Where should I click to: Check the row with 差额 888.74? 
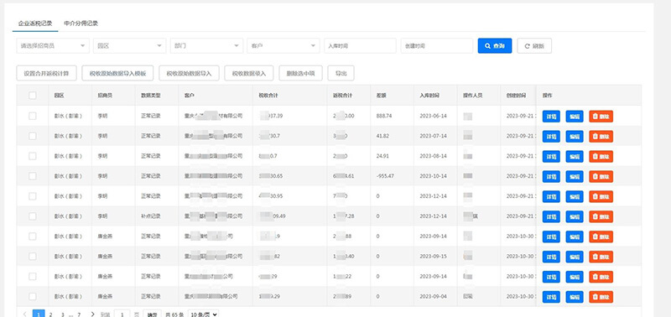click(x=33, y=116)
